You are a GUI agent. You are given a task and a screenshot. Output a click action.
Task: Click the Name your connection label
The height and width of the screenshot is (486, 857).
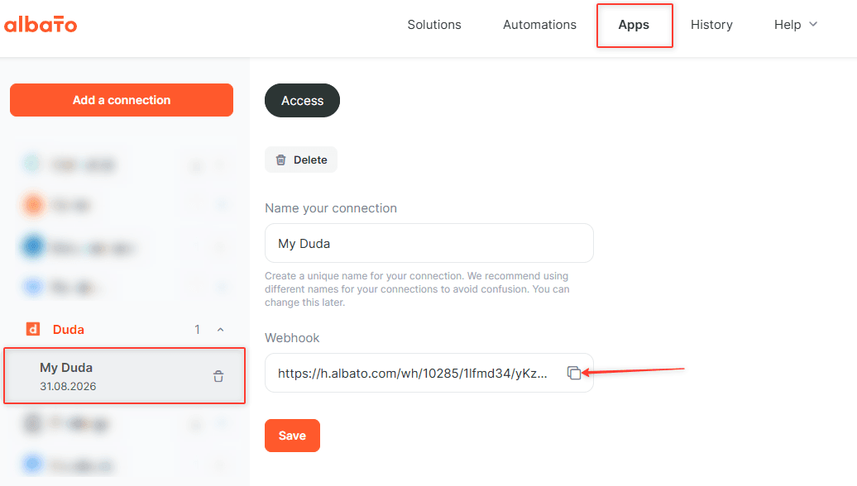(331, 208)
